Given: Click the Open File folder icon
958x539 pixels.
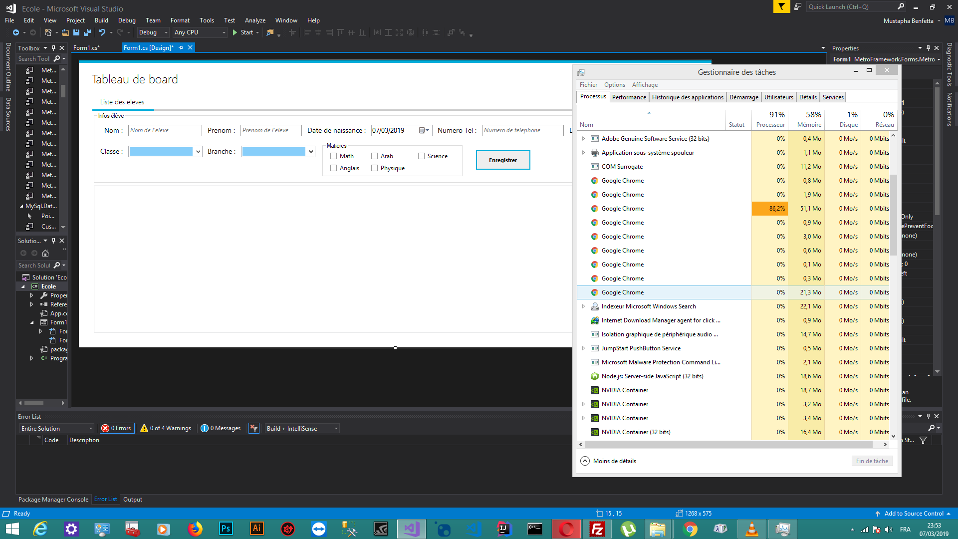Looking at the screenshot, I should click(65, 32).
